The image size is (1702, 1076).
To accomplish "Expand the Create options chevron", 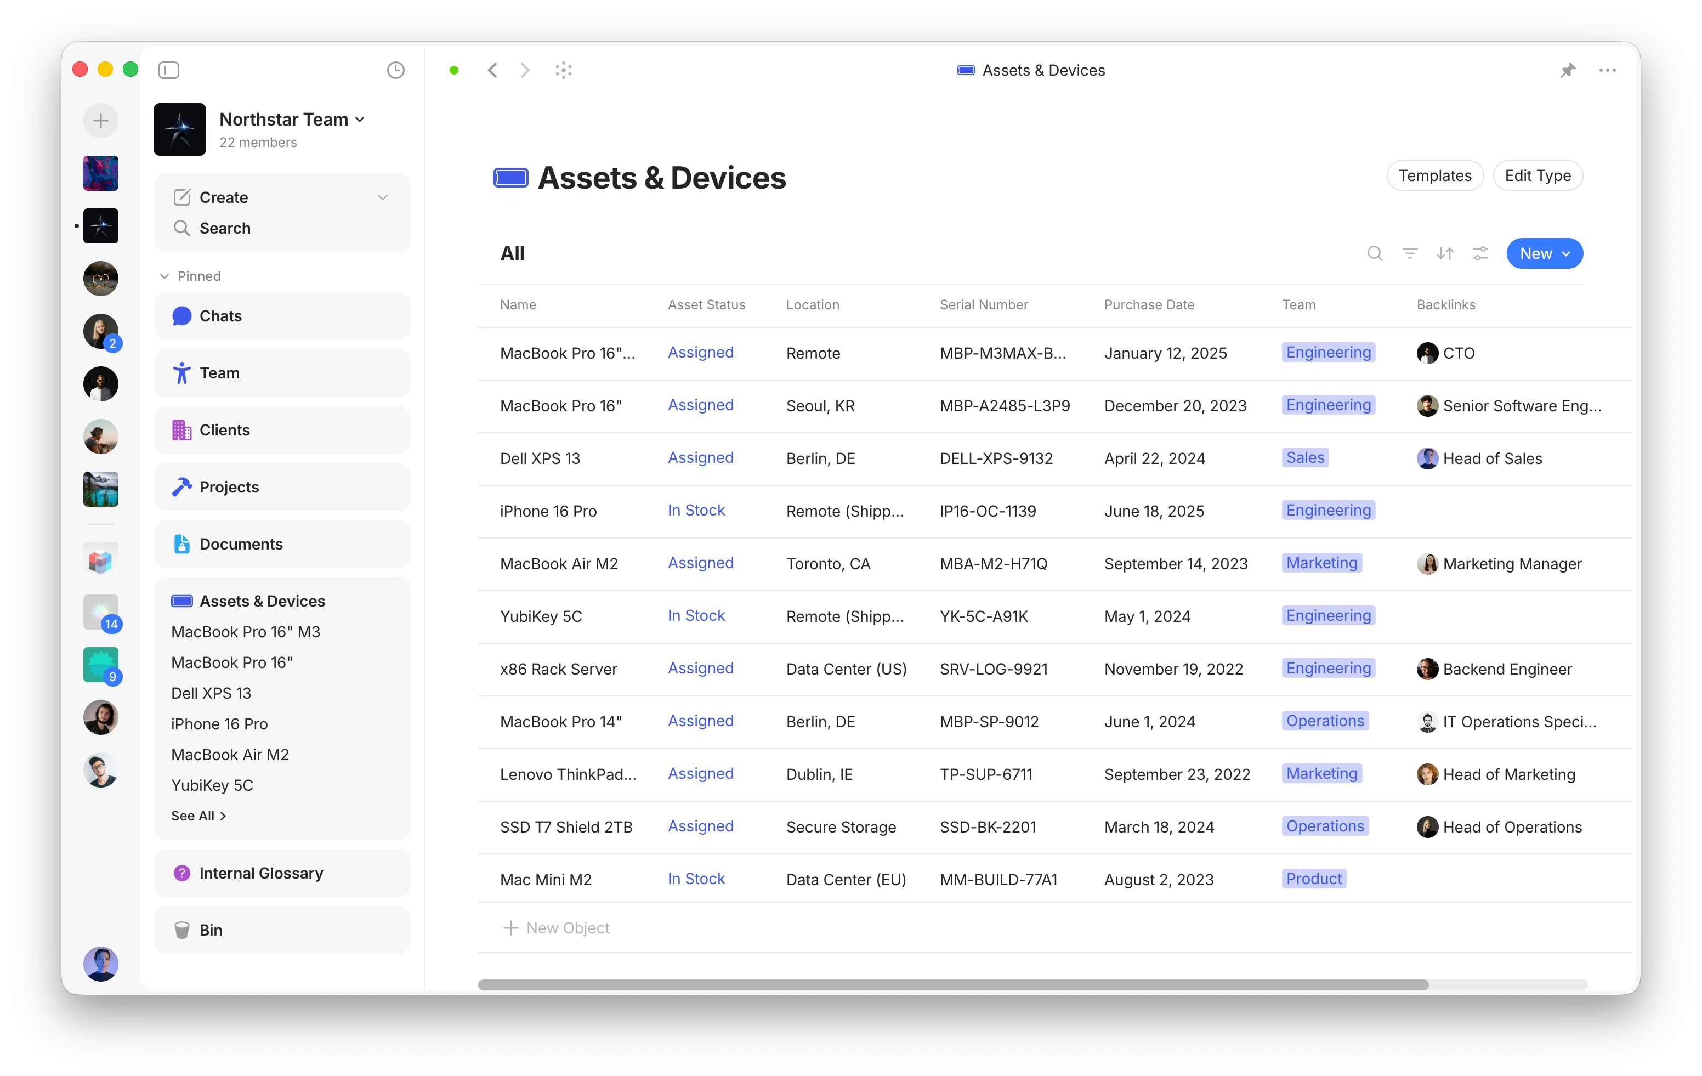I will coord(382,197).
